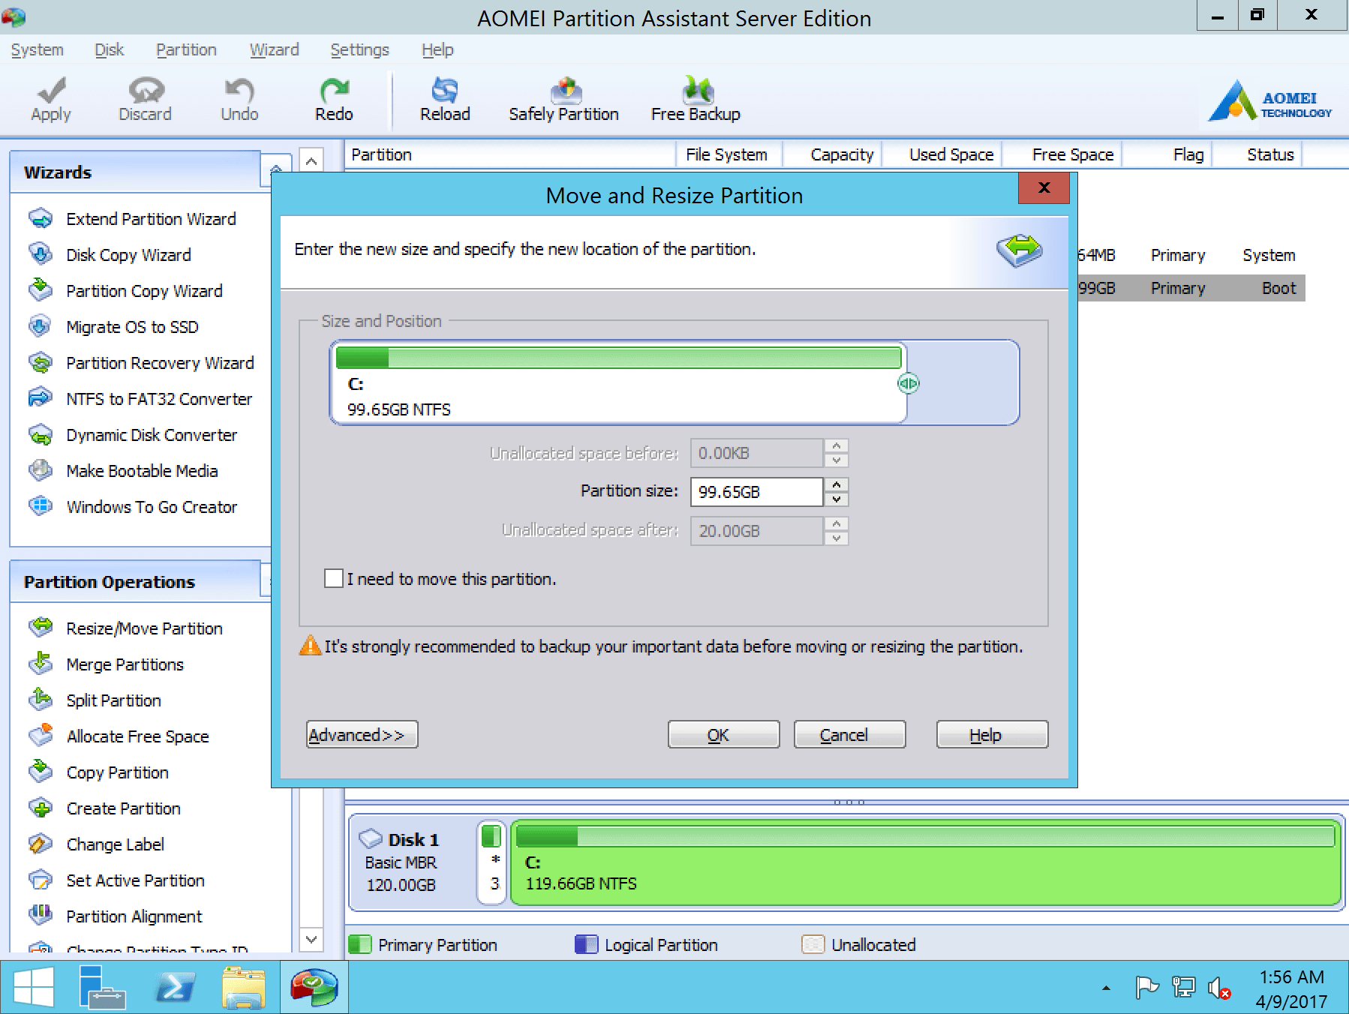Image resolution: width=1349 pixels, height=1014 pixels.
Task: Click the partition right-edge resize handle
Action: tap(908, 383)
